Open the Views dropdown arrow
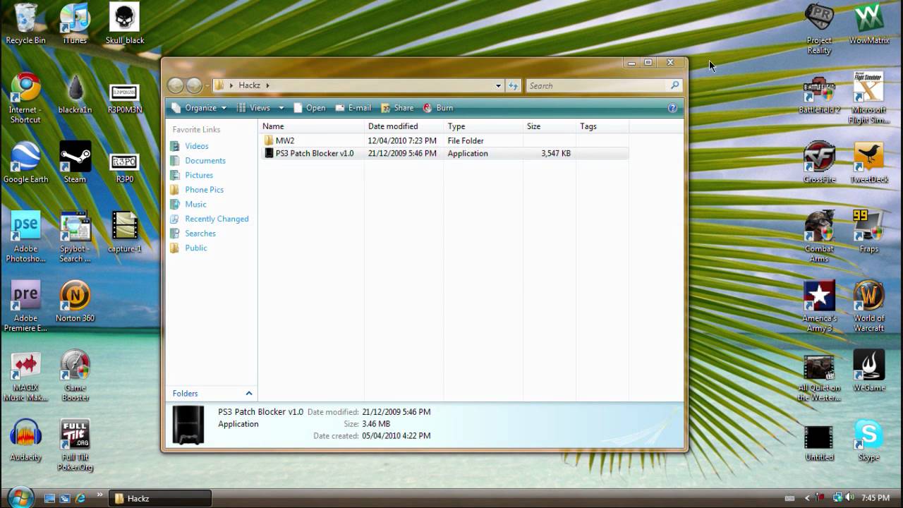 coord(281,108)
